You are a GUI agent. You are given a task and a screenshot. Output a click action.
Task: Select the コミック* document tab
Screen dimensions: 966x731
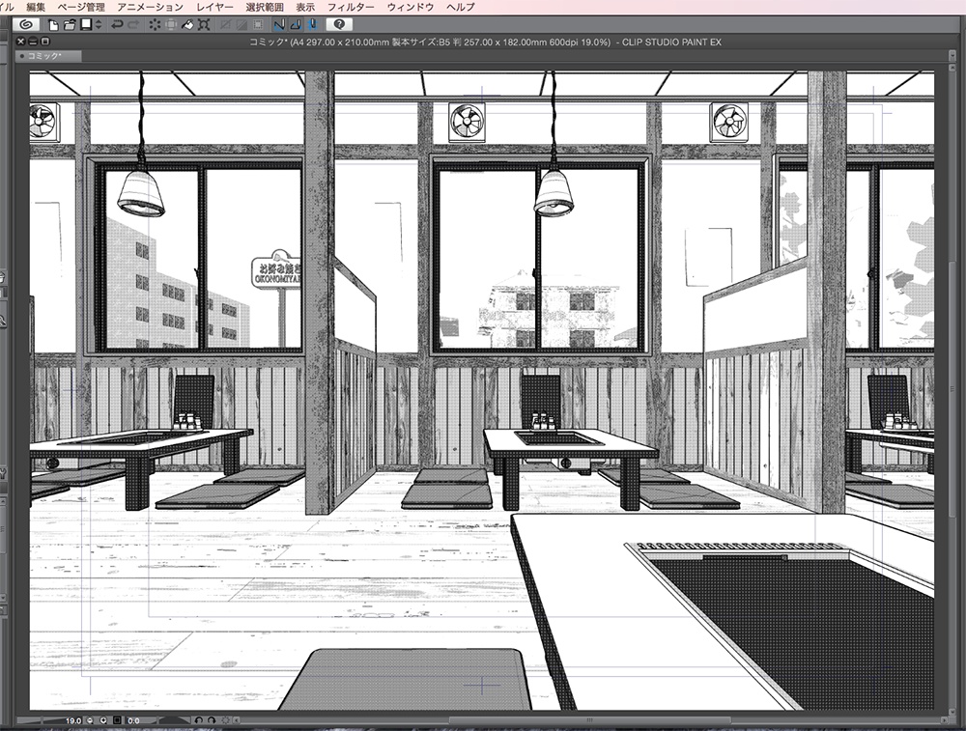(48, 56)
